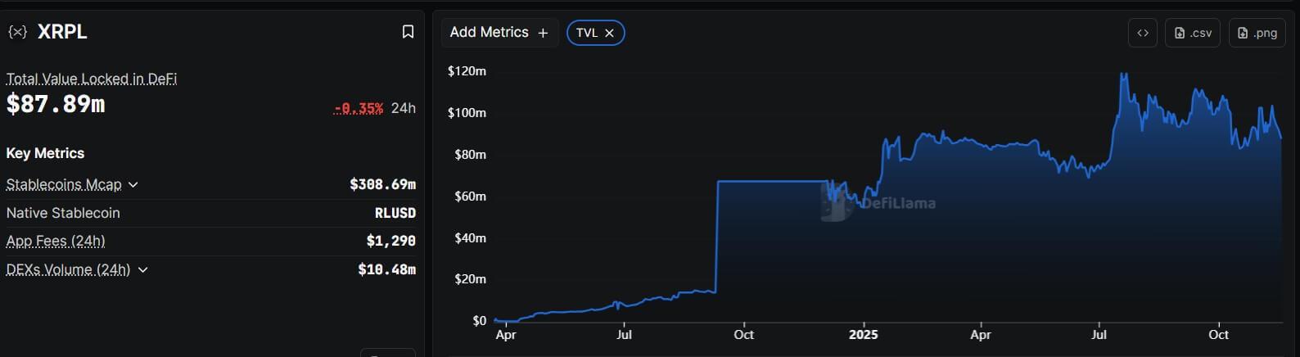Select the -0.35% 24h change value
Screen dimensions: 1300x357
coord(359,108)
